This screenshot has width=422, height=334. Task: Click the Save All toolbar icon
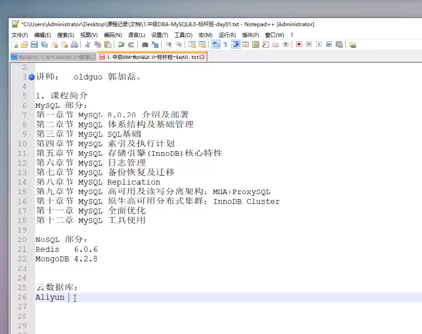44,45
